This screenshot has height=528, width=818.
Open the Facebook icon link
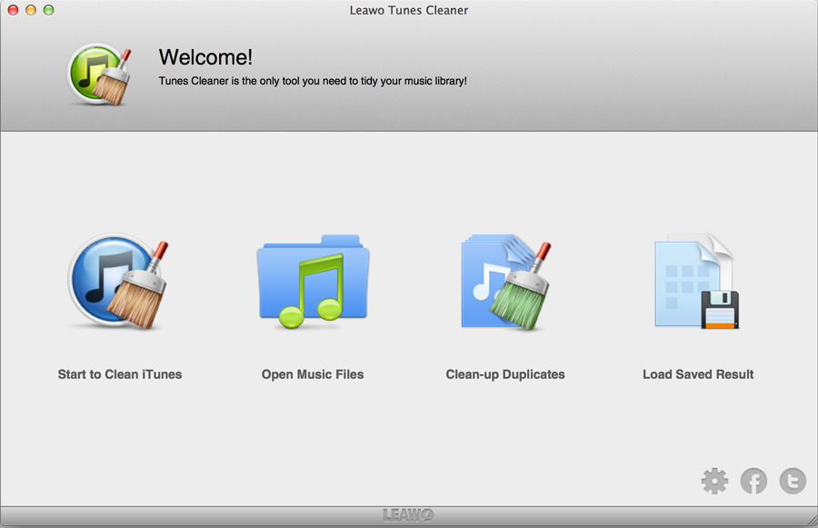coord(753,481)
